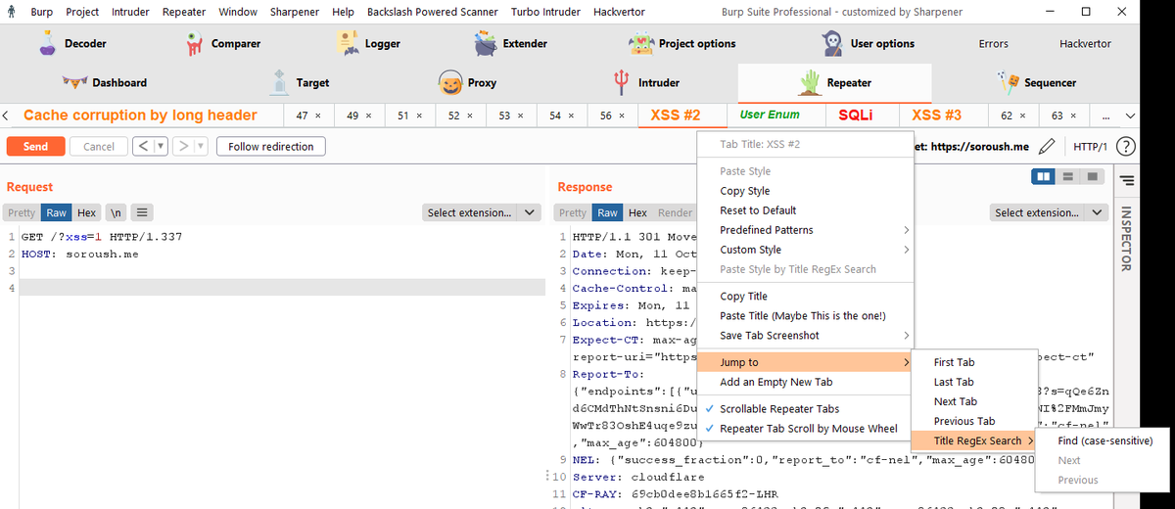1175x509 pixels.
Task: Close tab 63 with its x
Action: click(x=1074, y=116)
